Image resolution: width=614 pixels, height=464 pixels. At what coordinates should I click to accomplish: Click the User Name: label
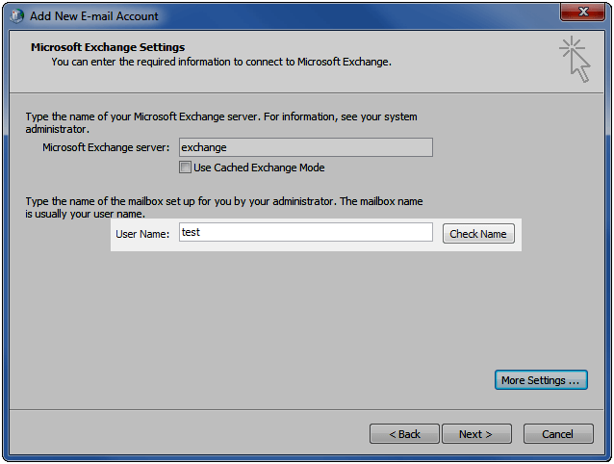[x=142, y=234]
